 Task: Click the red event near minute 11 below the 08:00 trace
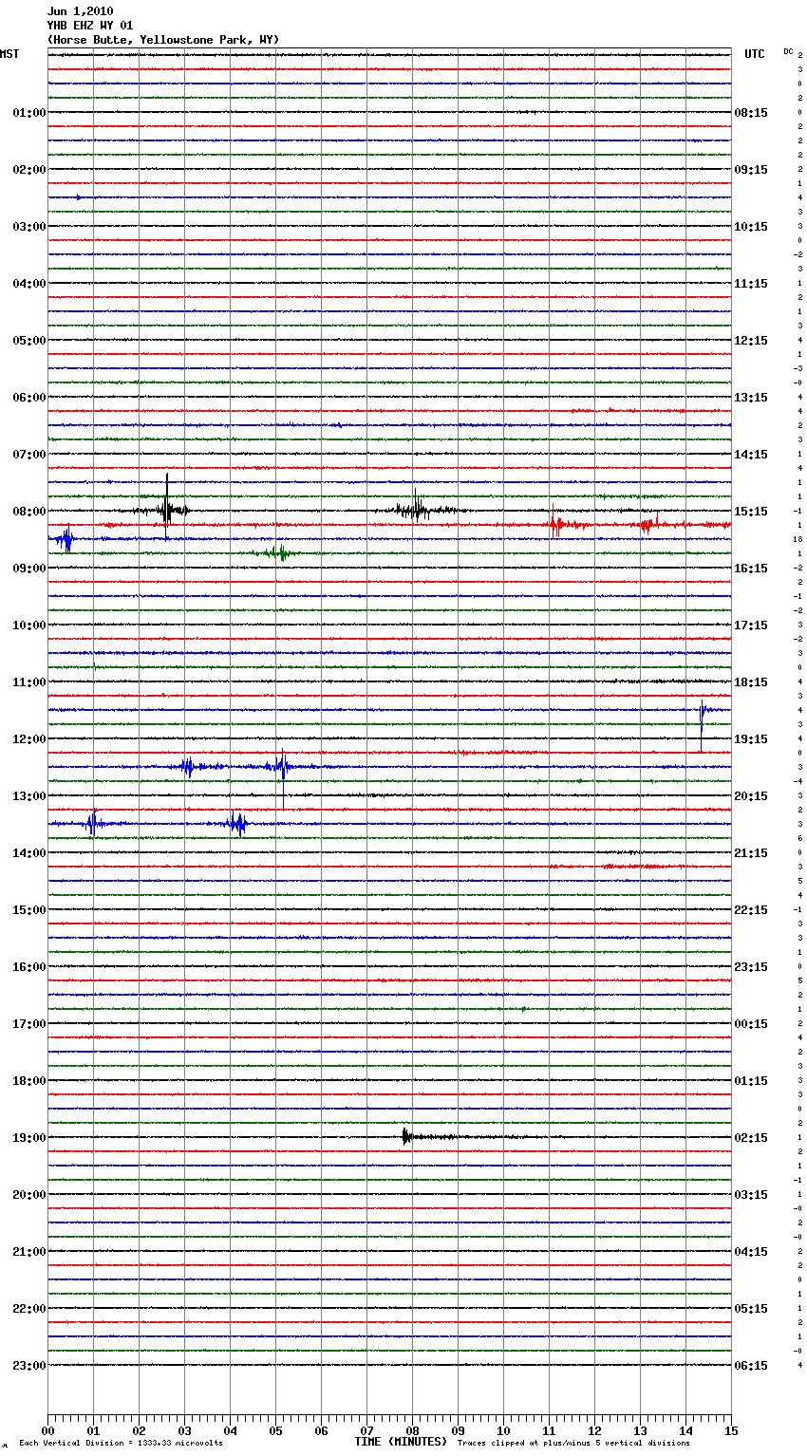(555, 523)
